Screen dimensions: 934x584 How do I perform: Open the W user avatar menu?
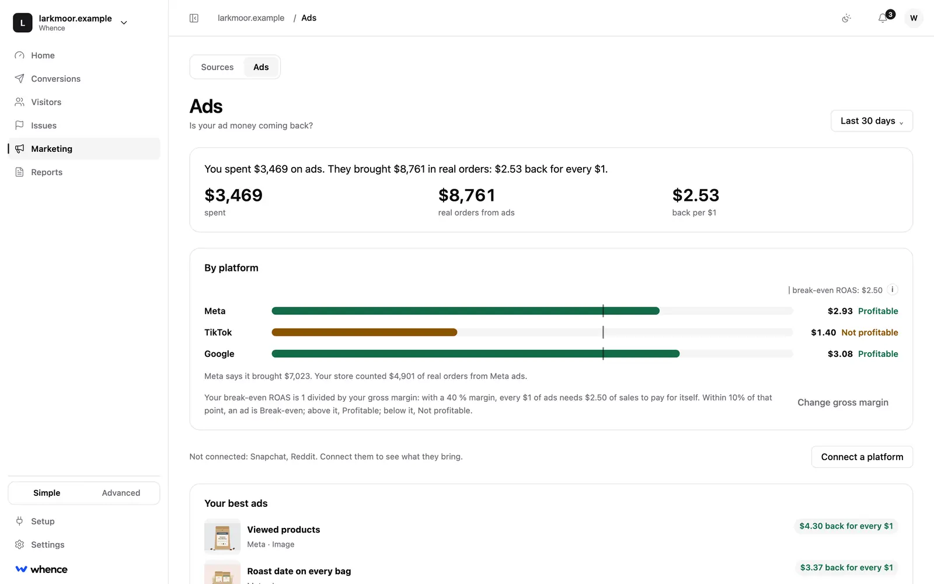(914, 18)
